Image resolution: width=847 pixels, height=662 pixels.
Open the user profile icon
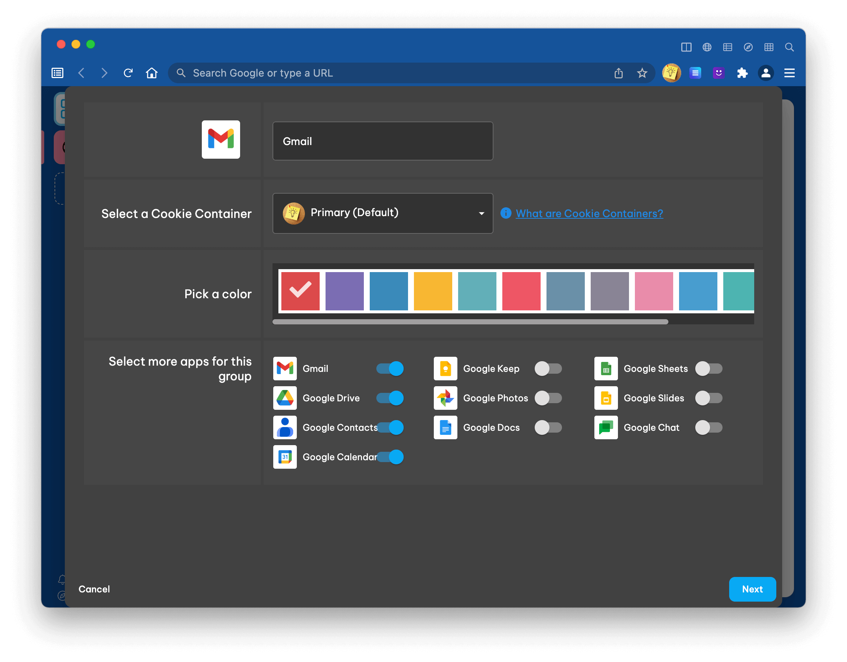point(766,73)
